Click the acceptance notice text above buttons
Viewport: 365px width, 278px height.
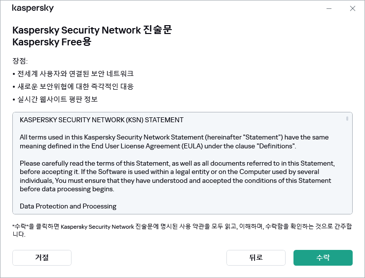point(182,230)
